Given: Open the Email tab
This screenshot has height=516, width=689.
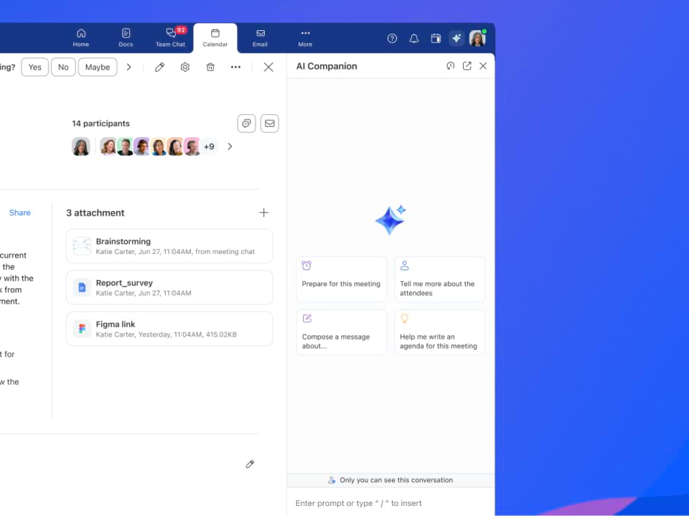Looking at the screenshot, I should (260, 38).
